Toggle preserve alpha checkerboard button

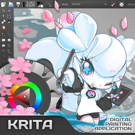[122, 4]
